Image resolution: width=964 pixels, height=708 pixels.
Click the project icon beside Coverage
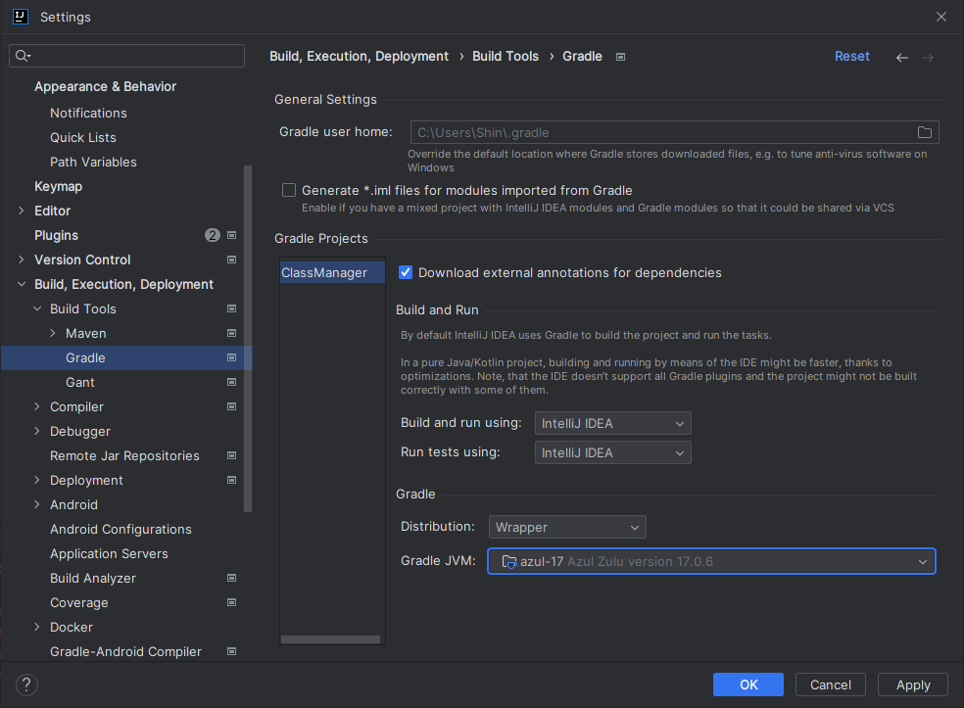232,602
